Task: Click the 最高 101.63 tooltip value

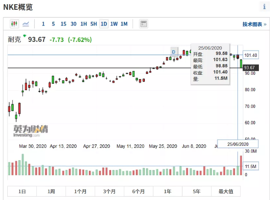Action: 220,59
